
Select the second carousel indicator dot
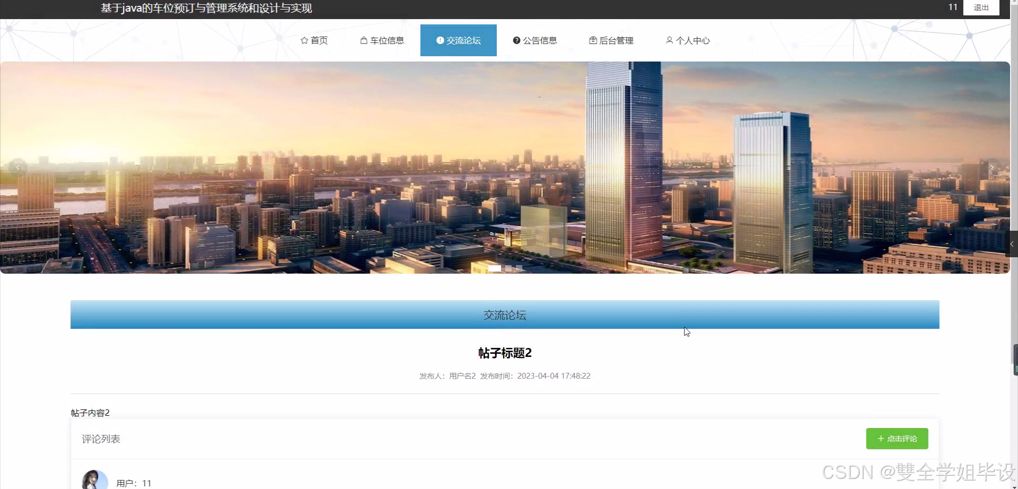click(508, 268)
